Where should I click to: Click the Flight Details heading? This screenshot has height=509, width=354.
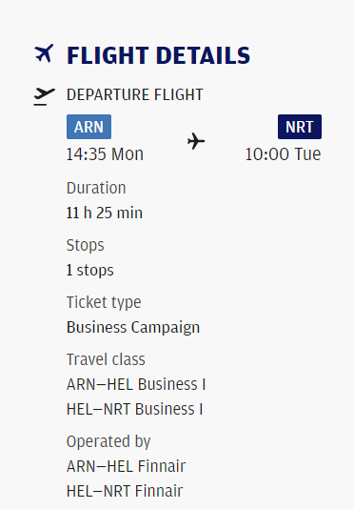[x=158, y=55]
